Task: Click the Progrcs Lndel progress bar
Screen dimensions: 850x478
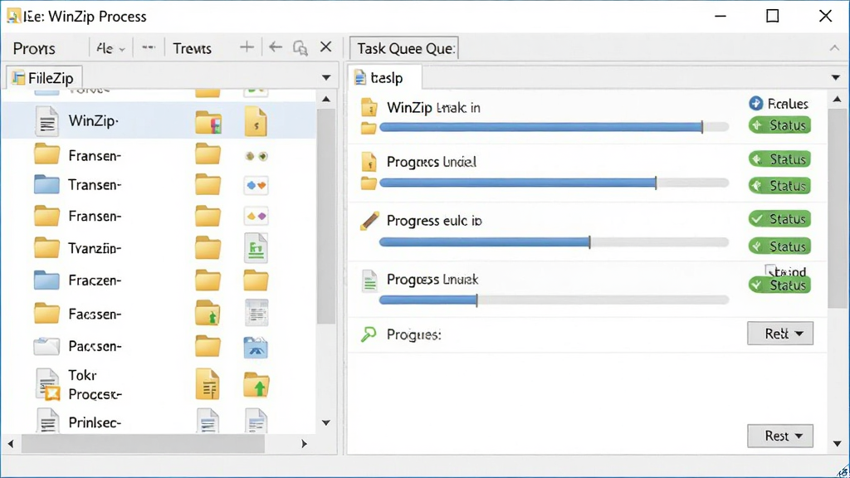Action: pos(554,183)
